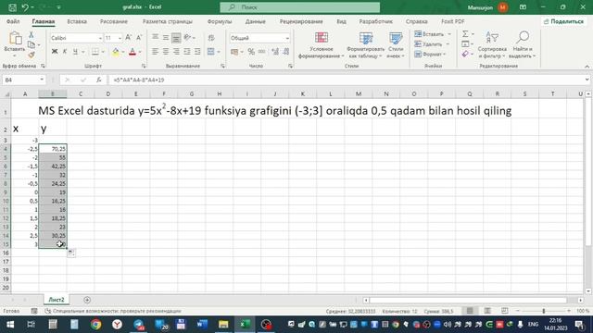Screen dimensions: 593x333
Task: Click the Paste (Вставить) clipboard icon
Action: pos(15,38)
